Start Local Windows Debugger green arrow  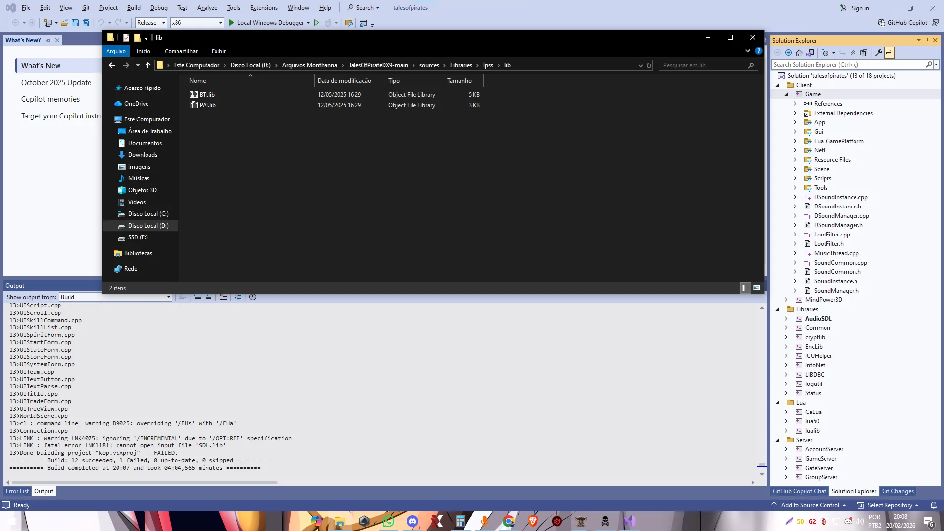(x=231, y=23)
